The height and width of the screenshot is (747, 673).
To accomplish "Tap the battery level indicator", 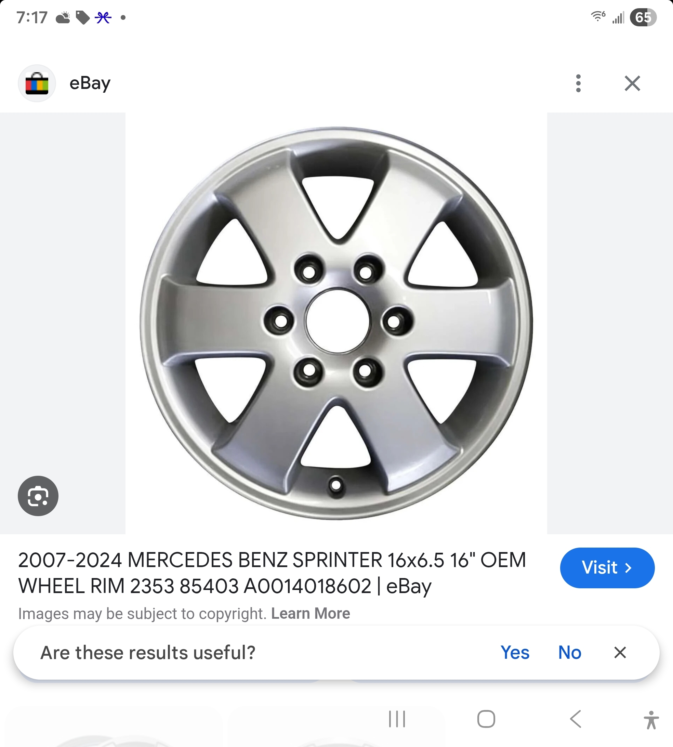I will [x=643, y=17].
